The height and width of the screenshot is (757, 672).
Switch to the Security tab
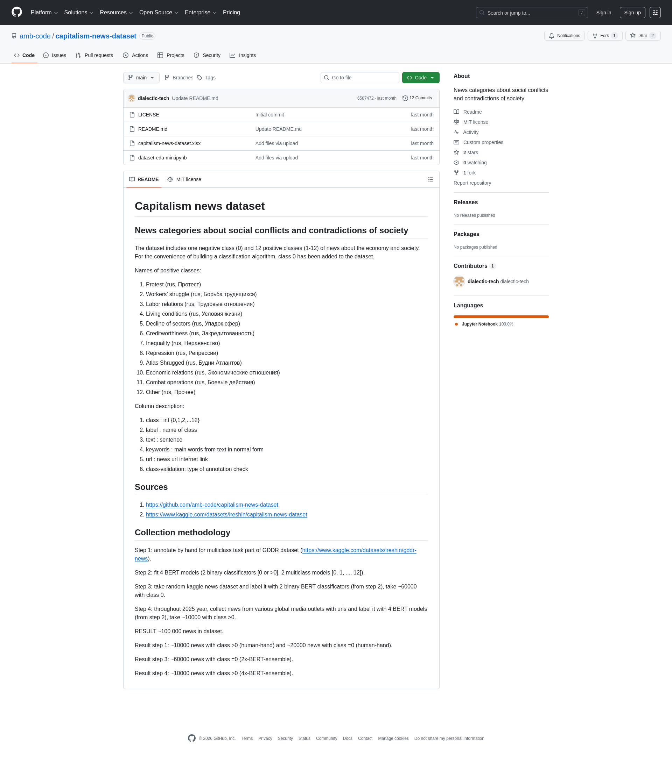pos(207,55)
